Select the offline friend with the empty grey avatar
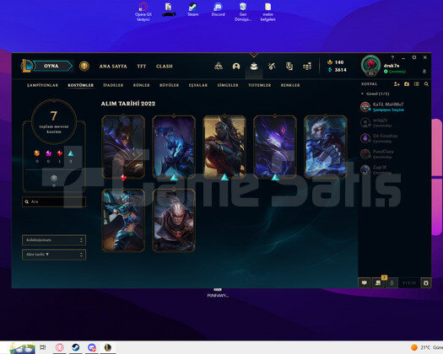This screenshot has width=443, height=354. tap(395, 122)
